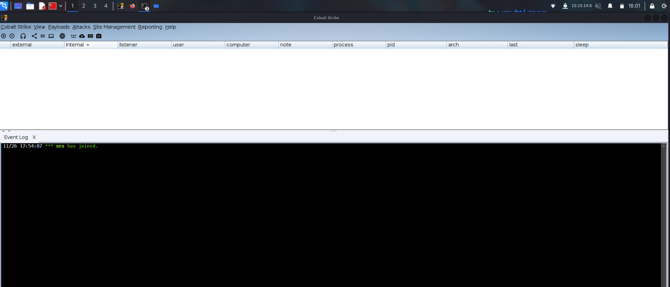Image resolution: width=670 pixels, height=287 pixels.
Task: Sort table by listener column header
Action: [144, 45]
